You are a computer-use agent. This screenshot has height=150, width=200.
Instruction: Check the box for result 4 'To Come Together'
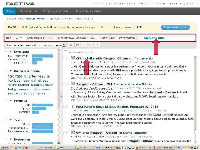65,132
